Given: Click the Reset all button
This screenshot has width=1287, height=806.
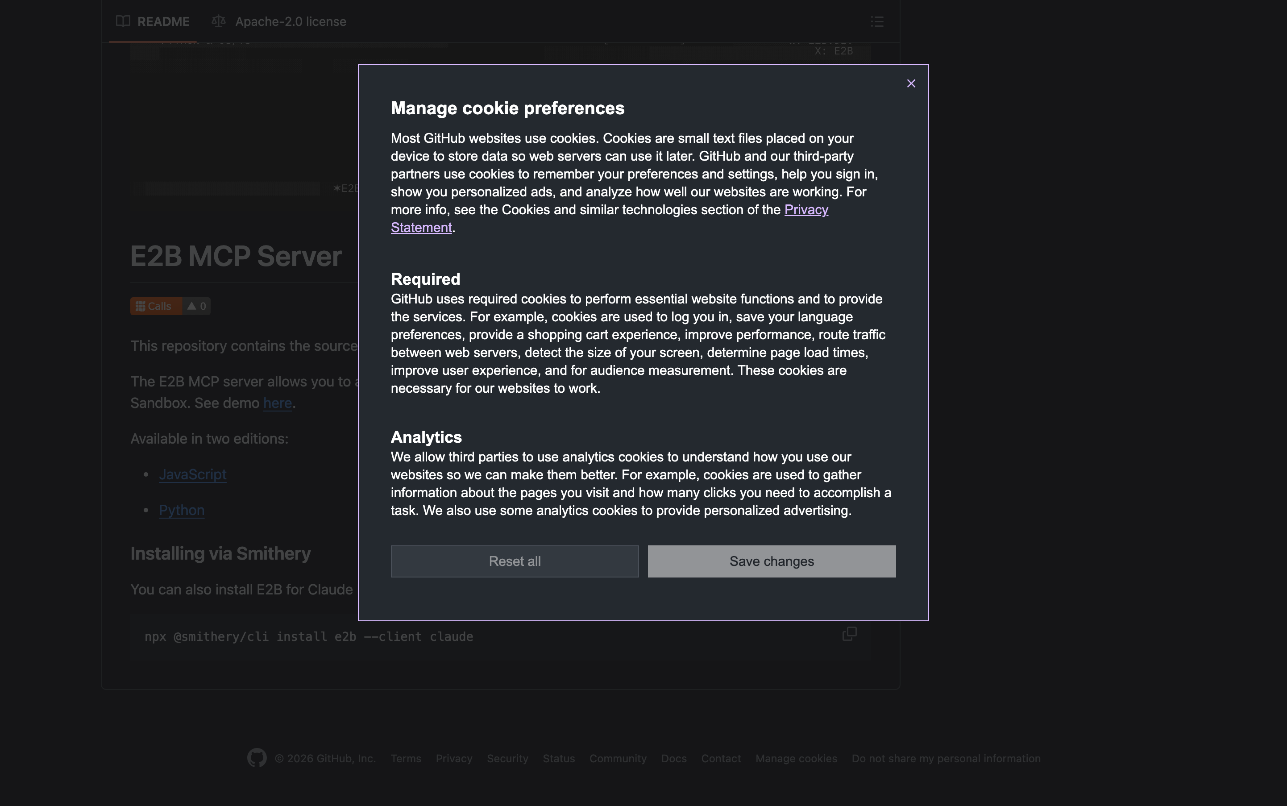Looking at the screenshot, I should coord(514,561).
